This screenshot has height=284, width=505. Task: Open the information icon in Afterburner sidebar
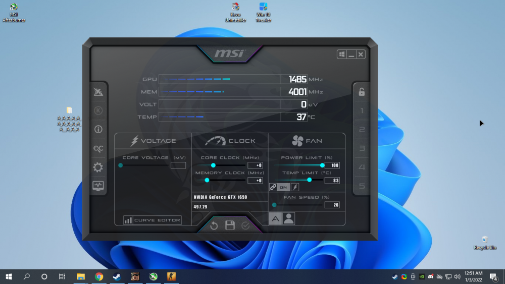(x=98, y=129)
